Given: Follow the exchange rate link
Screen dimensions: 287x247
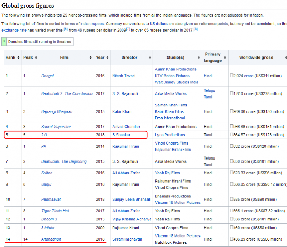Looking at the screenshot, I should tap(14, 30).
